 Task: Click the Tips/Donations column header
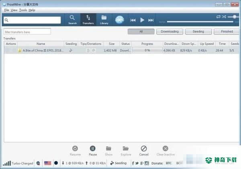pyautogui.click(x=91, y=44)
